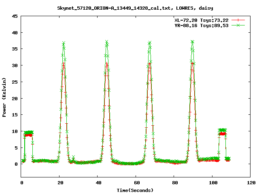Image resolution: width=259 pixels, height=194 pixels.
Task: Click the x-axis tick label 80
Action: tap(175, 183)
